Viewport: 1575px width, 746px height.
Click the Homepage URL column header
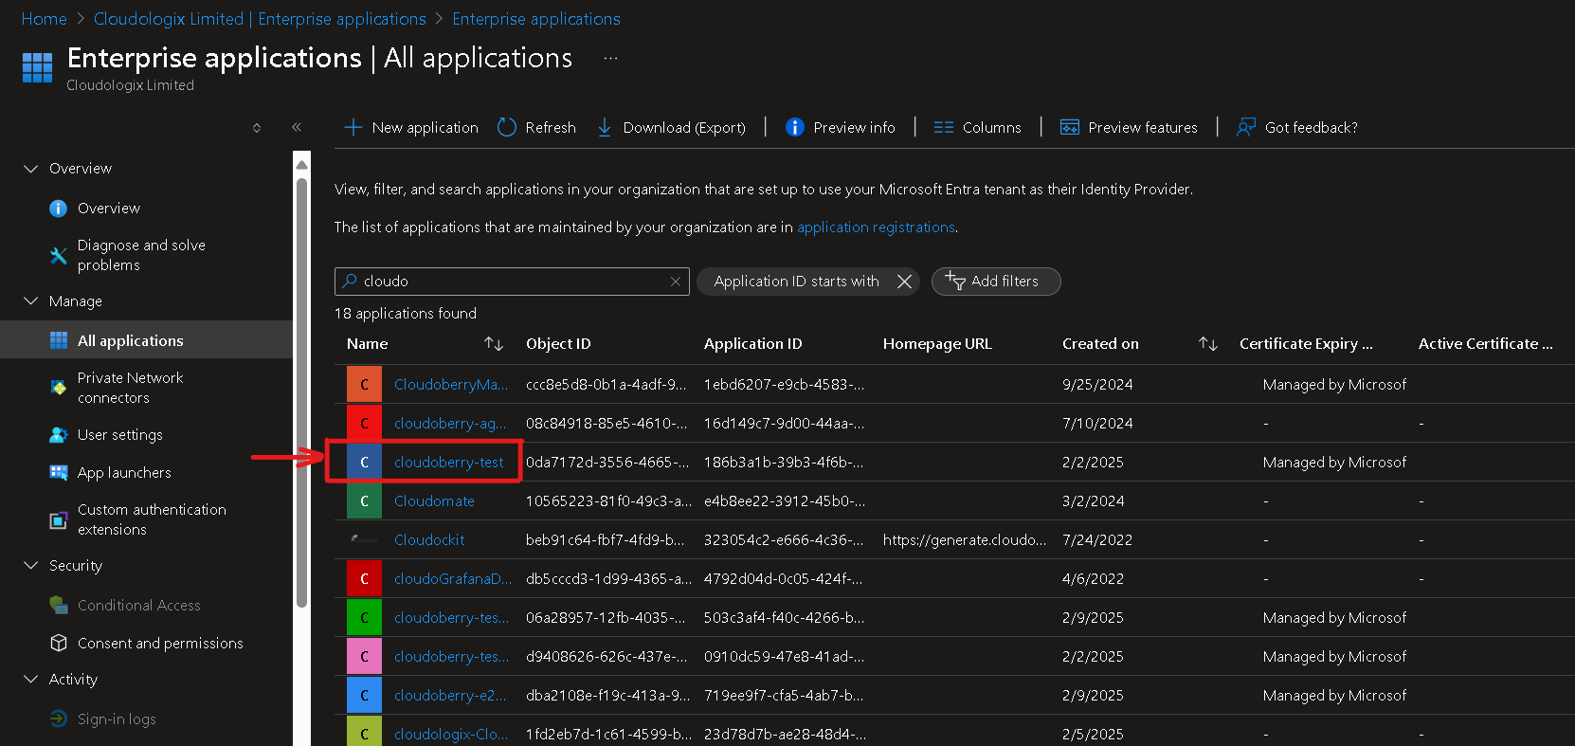[937, 343]
